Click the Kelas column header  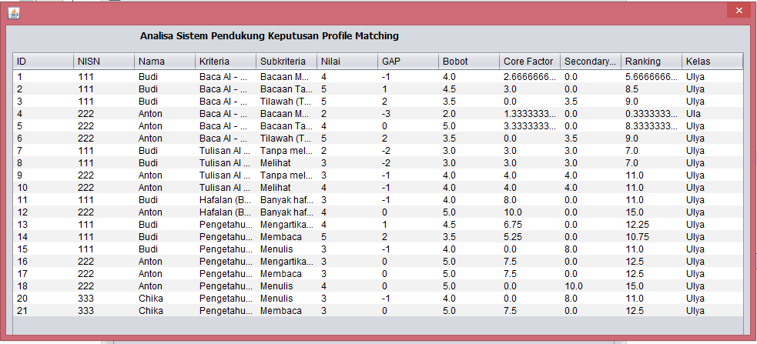(712, 62)
